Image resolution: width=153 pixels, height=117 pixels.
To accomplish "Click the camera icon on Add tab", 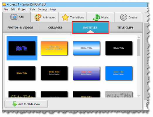I will (14, 17).
